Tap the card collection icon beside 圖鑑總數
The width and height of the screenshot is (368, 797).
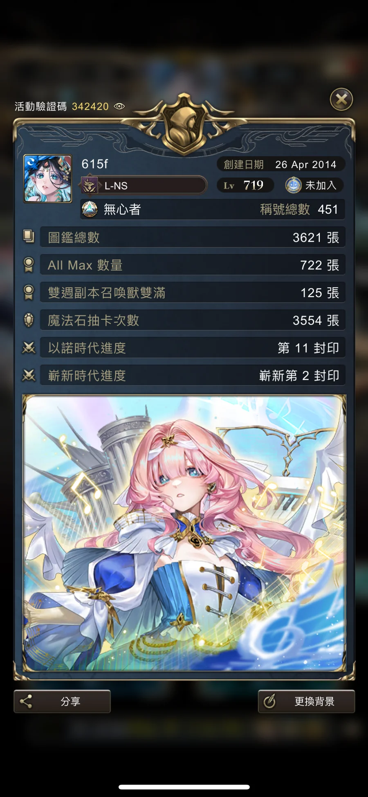point(29,237)
